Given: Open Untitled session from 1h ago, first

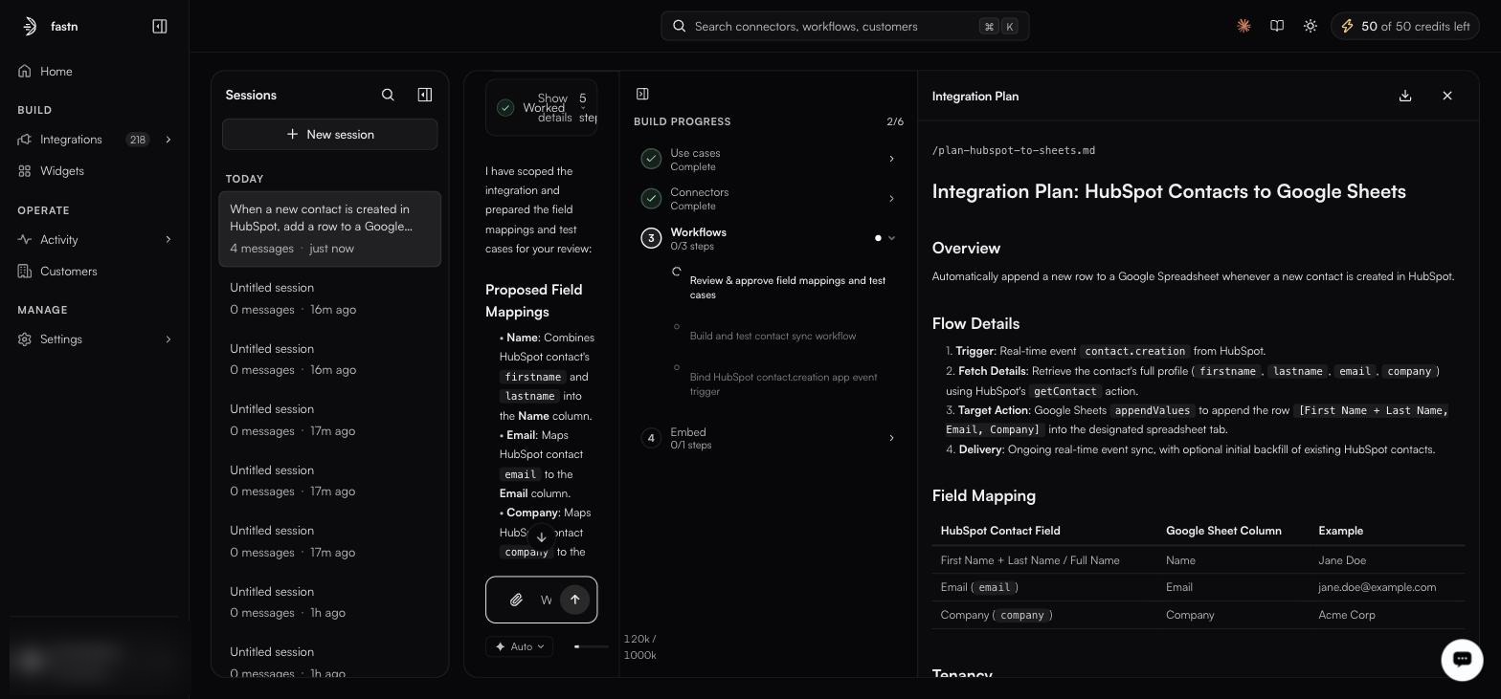Looking at the screenshot, I should pos(329,602).
